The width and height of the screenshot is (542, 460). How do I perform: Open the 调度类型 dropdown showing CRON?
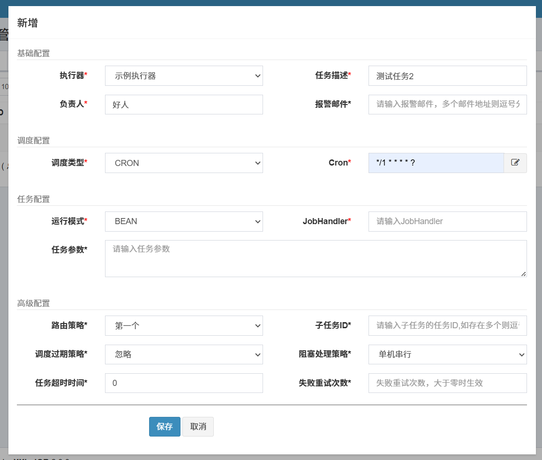point(184,163)
